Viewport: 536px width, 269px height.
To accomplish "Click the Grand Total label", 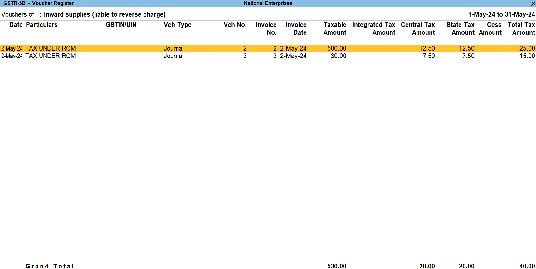I will (x=49, y=266).
